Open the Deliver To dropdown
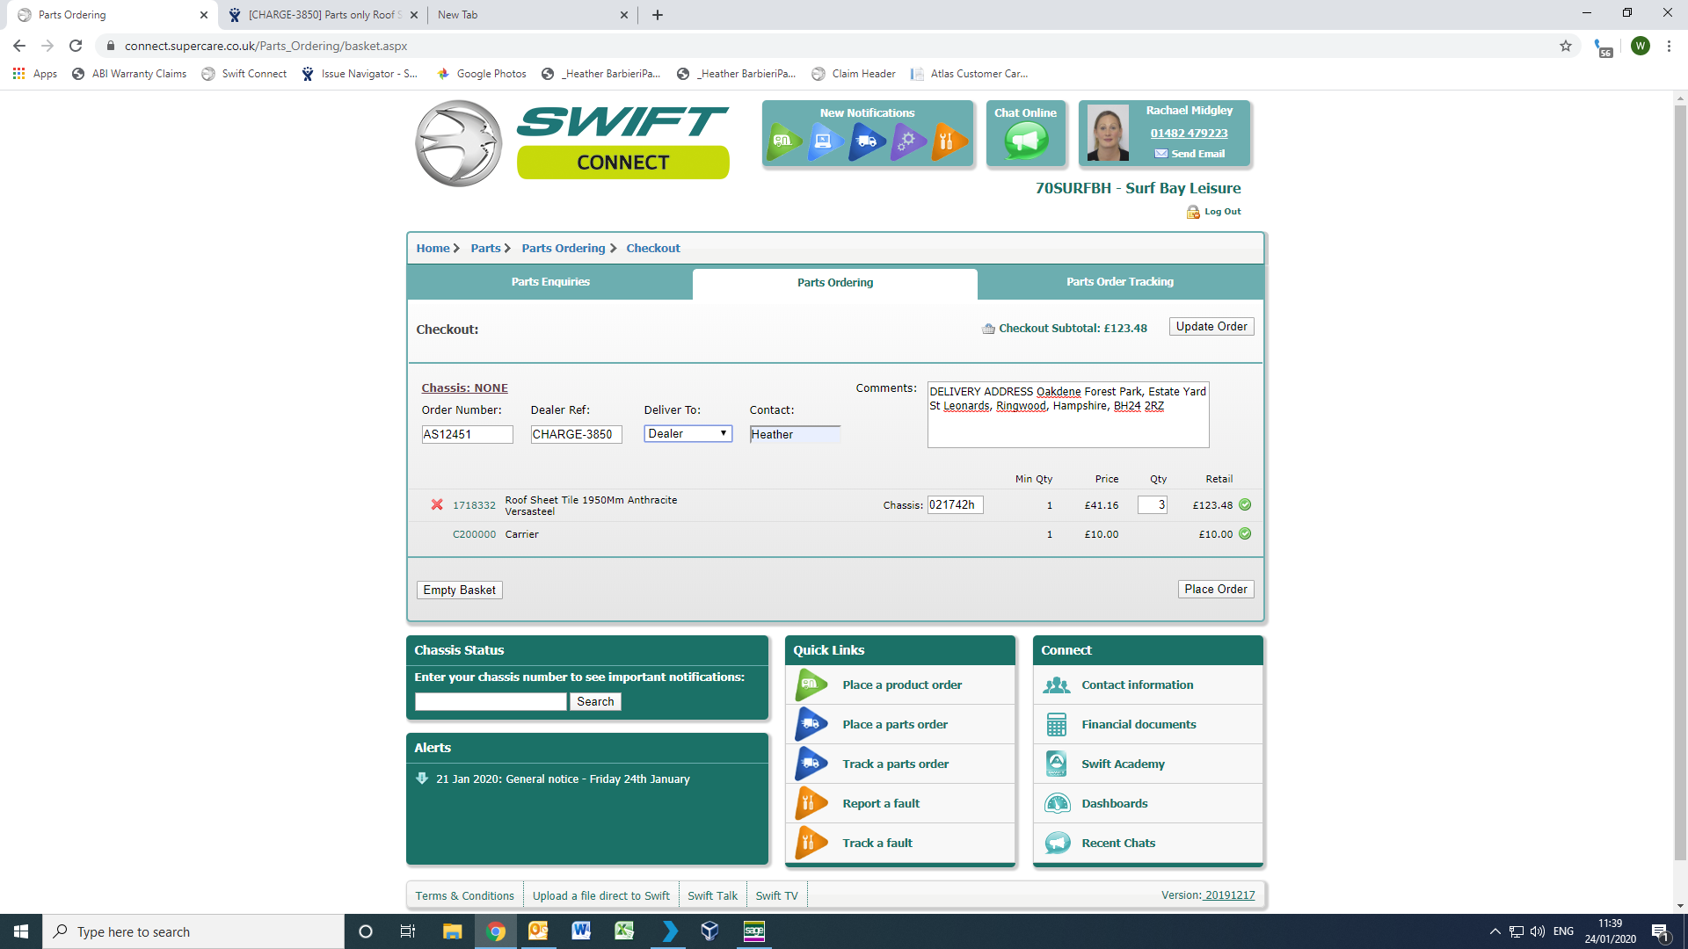This screenshot has height=949, width=1688. click(688, 434)
